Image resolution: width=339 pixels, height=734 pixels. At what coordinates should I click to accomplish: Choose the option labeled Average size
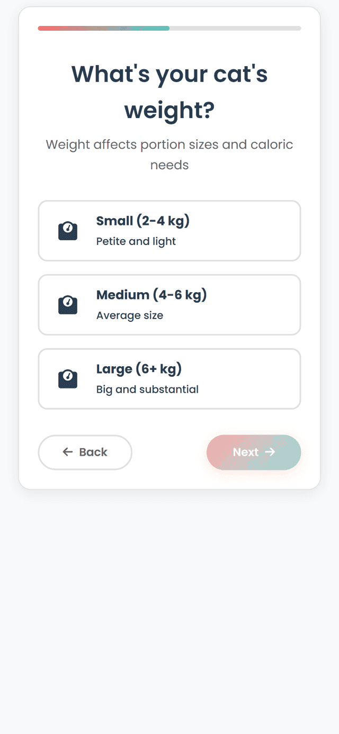[x=130, y=315]
